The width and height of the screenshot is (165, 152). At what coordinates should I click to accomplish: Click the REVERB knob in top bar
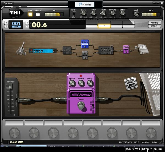(112, 13)
